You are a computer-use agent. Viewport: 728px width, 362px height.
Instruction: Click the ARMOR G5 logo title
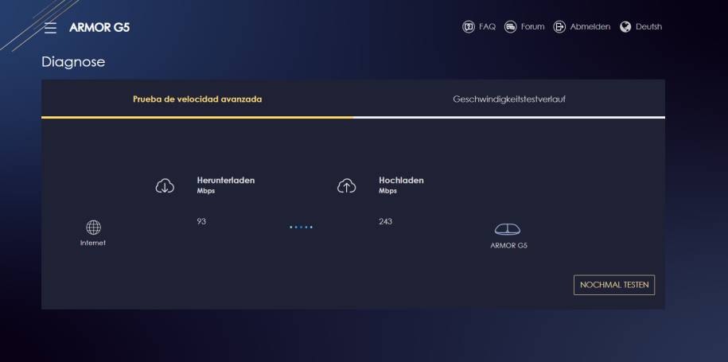99,27
